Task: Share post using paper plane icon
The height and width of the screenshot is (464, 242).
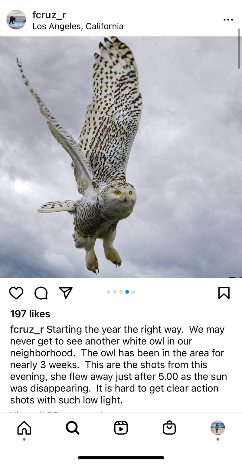Action: [66, 293]
